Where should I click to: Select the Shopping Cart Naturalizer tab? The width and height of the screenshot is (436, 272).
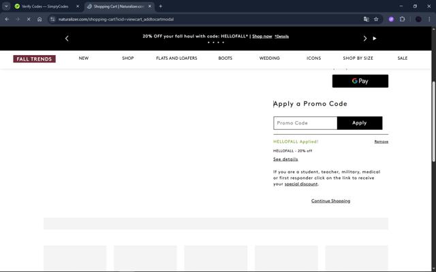(x=120, y=6)
